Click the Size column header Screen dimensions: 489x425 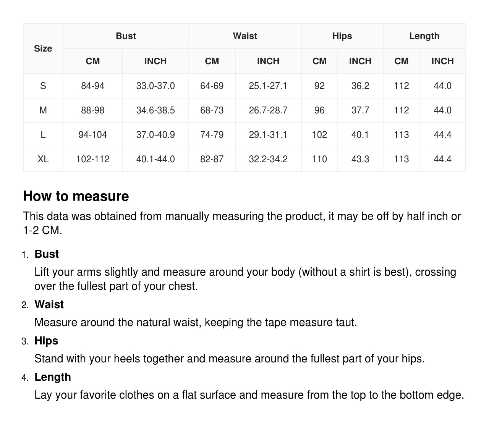[43, 48]
